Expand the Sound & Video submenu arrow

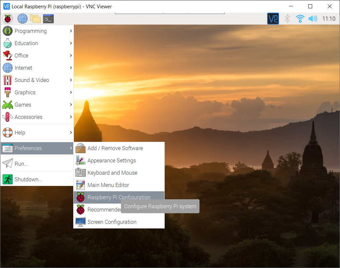click(71, 80)
